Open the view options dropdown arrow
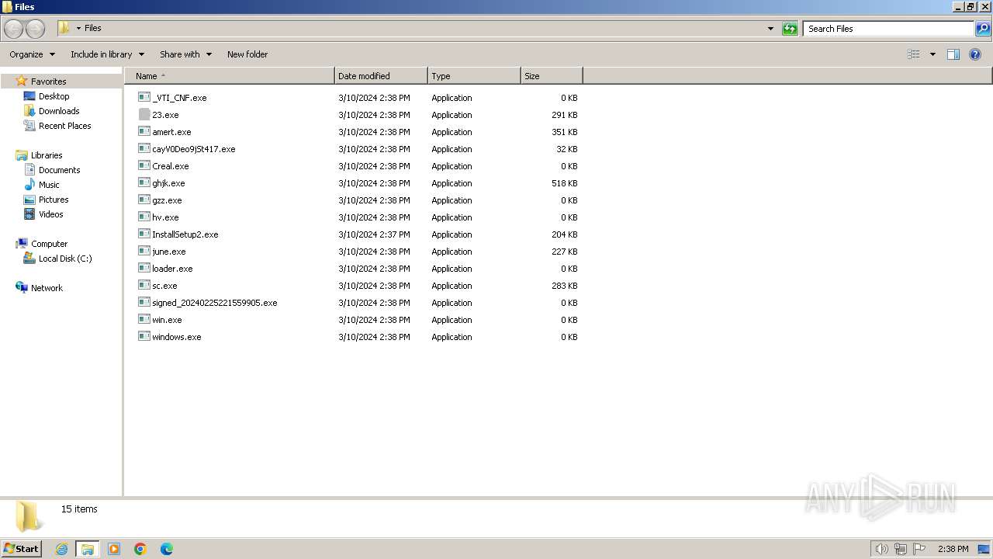 tap(932, 54)
